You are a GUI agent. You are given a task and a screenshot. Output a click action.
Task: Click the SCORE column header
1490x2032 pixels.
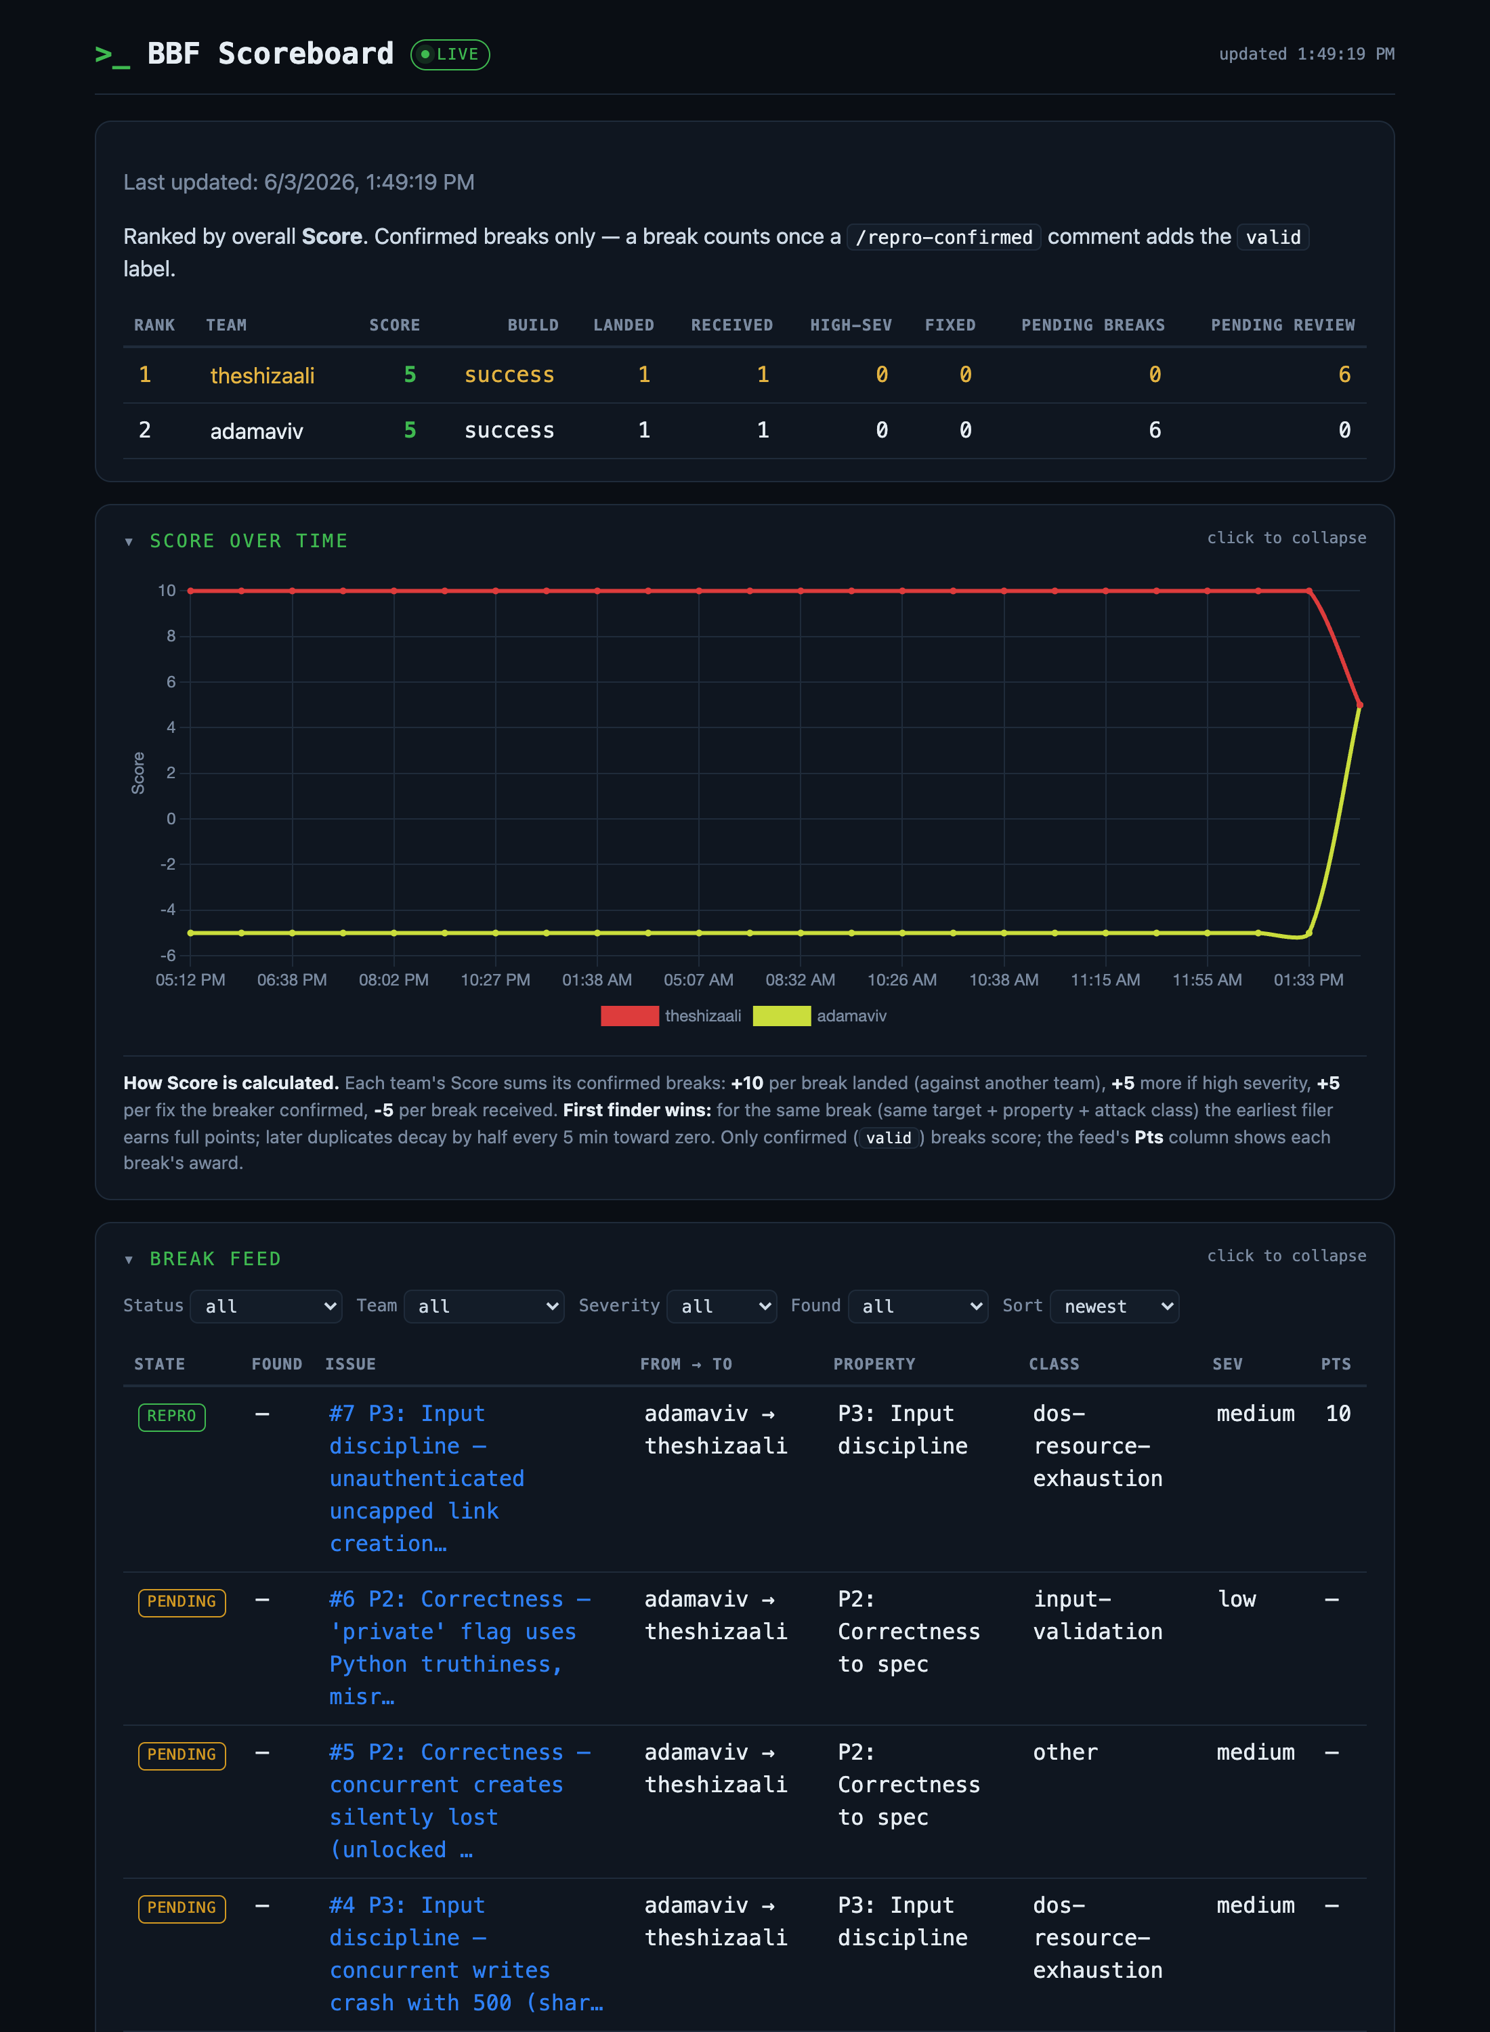click(394, 324)
